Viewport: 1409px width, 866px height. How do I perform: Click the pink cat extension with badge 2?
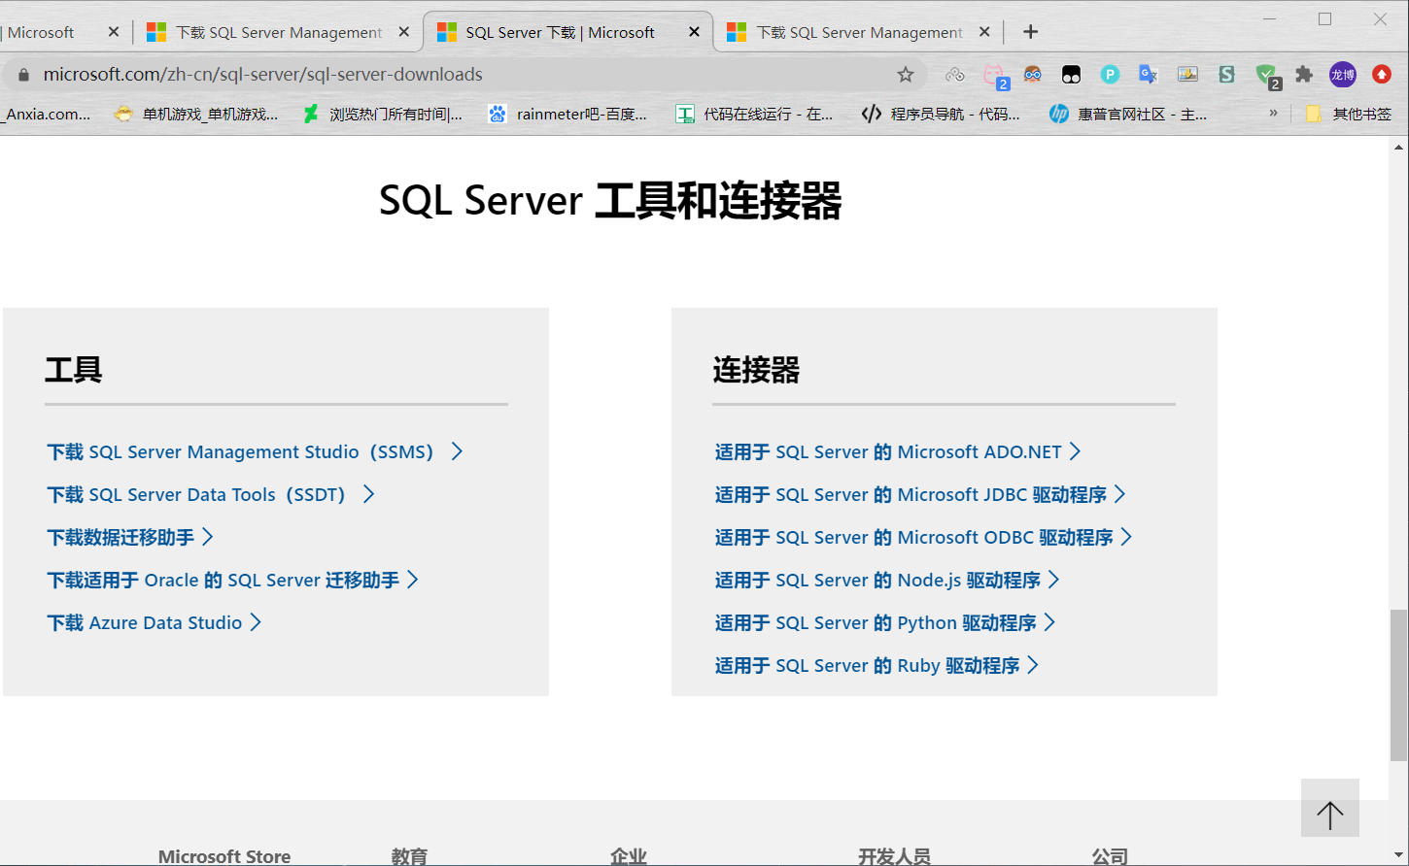point(993,74)
